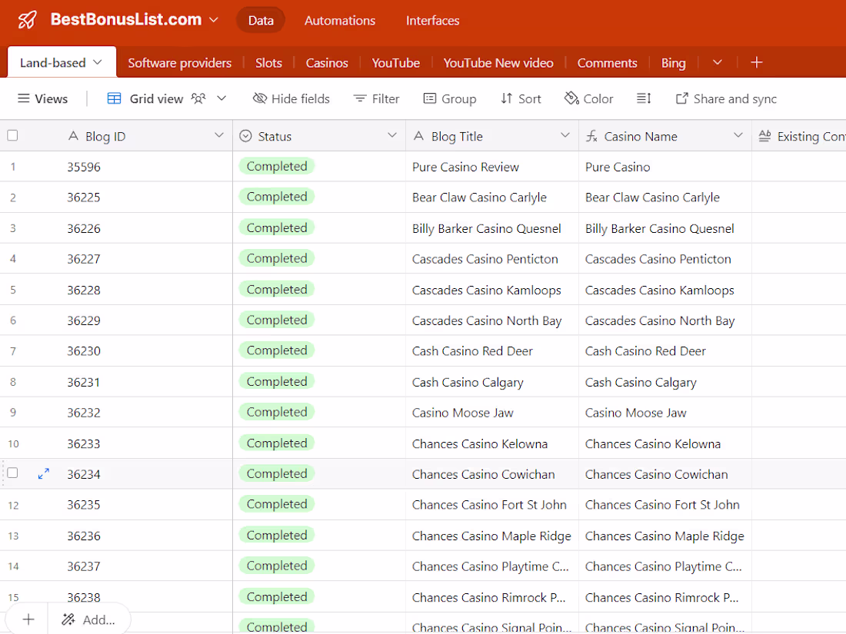
Task: Select Blog Title Chances Casino Fort St John
Action: pyautogui.click(x=489, y=505)
